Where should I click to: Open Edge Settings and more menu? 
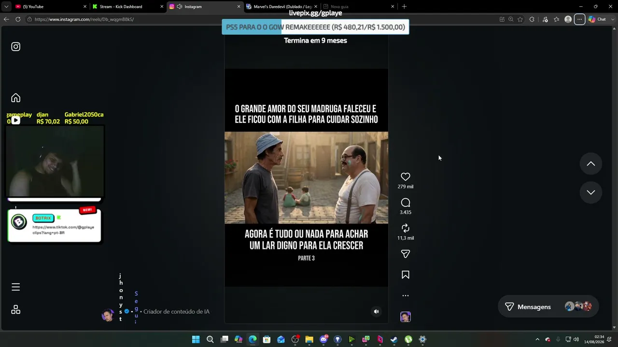[x=579, y=19]
